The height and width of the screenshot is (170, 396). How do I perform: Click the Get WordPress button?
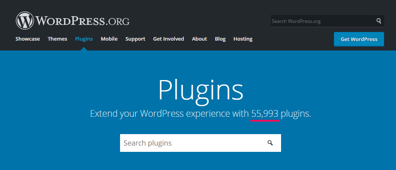[x=359, y=39]
